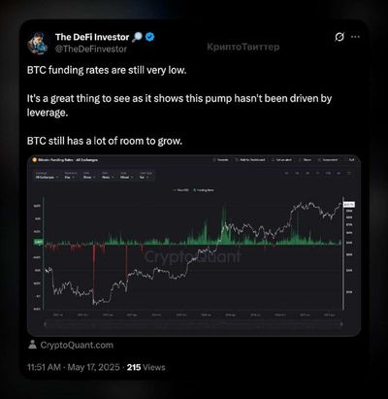Click the Grok circle-slash icon
Image resolution: width=388 pixels, height=399 pixels.
339,37
